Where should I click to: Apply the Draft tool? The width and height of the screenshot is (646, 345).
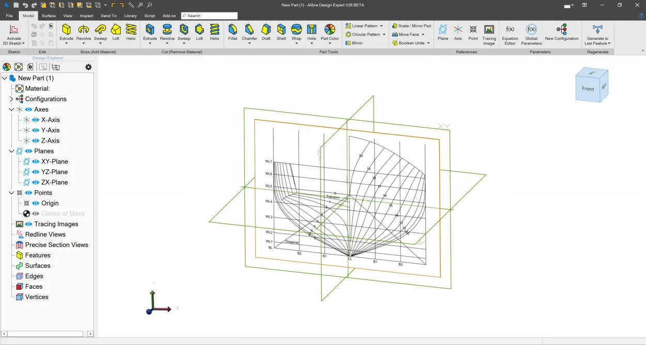coord(266,32)
